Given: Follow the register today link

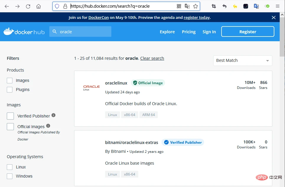Looking at the screenshot, I should point(197,18).
